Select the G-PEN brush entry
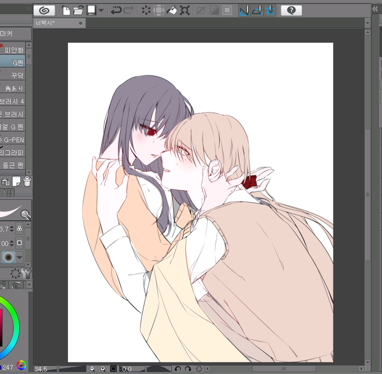Image resolution: width=382 pixels, height=374 pixels. [12, 139]
